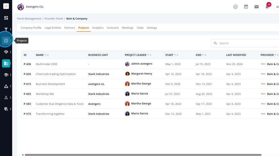Expand submenu dots beside funnel icon
The width and height of the screenshot is (279, 156).
click(11, 29)
